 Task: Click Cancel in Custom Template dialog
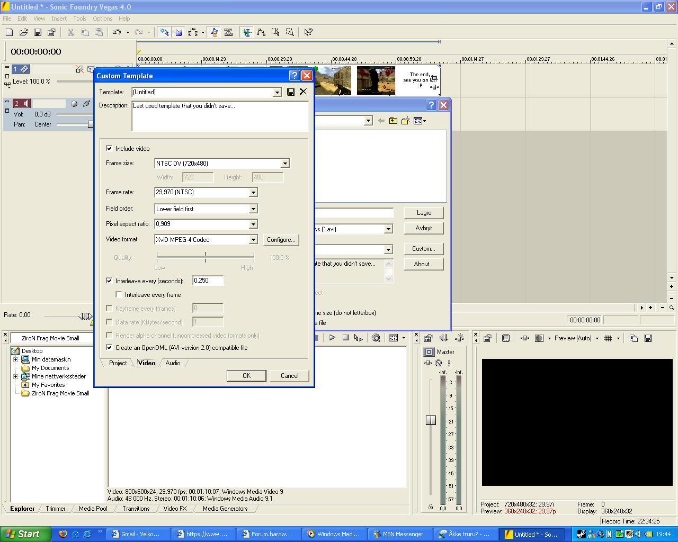[x=289, y=376]
